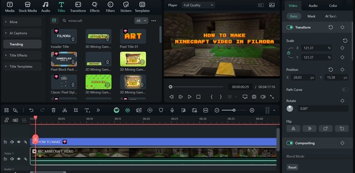Click the Reset button
The image size is (355, 173).
pos(292,167)
